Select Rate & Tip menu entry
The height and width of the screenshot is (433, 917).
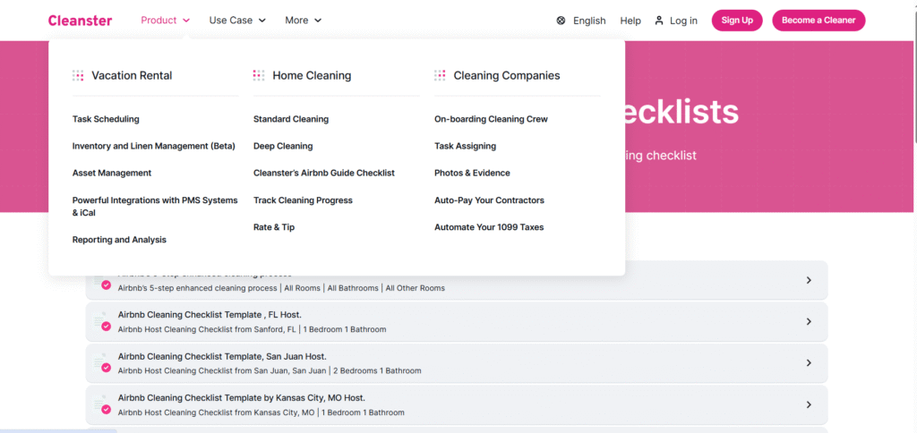[274, 227]
